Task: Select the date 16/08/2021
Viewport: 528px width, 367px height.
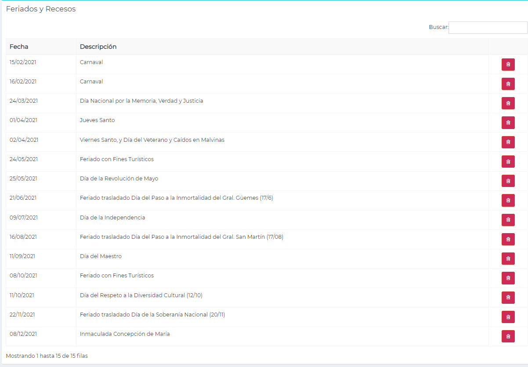Action: point(23,237)
